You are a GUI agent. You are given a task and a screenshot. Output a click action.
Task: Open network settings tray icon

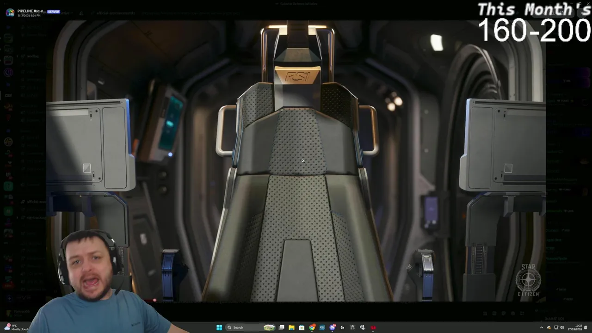(x=556, y=327)
